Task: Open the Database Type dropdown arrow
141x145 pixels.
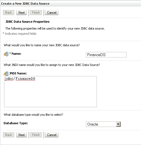Action: (118, 124)
